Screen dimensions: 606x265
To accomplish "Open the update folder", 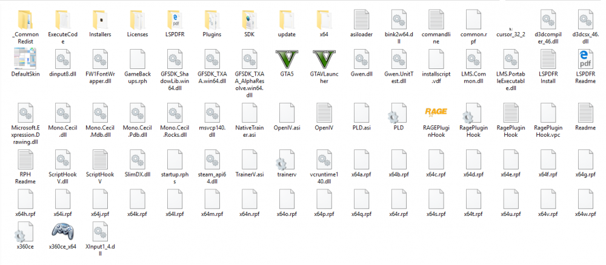I will 287,20.
